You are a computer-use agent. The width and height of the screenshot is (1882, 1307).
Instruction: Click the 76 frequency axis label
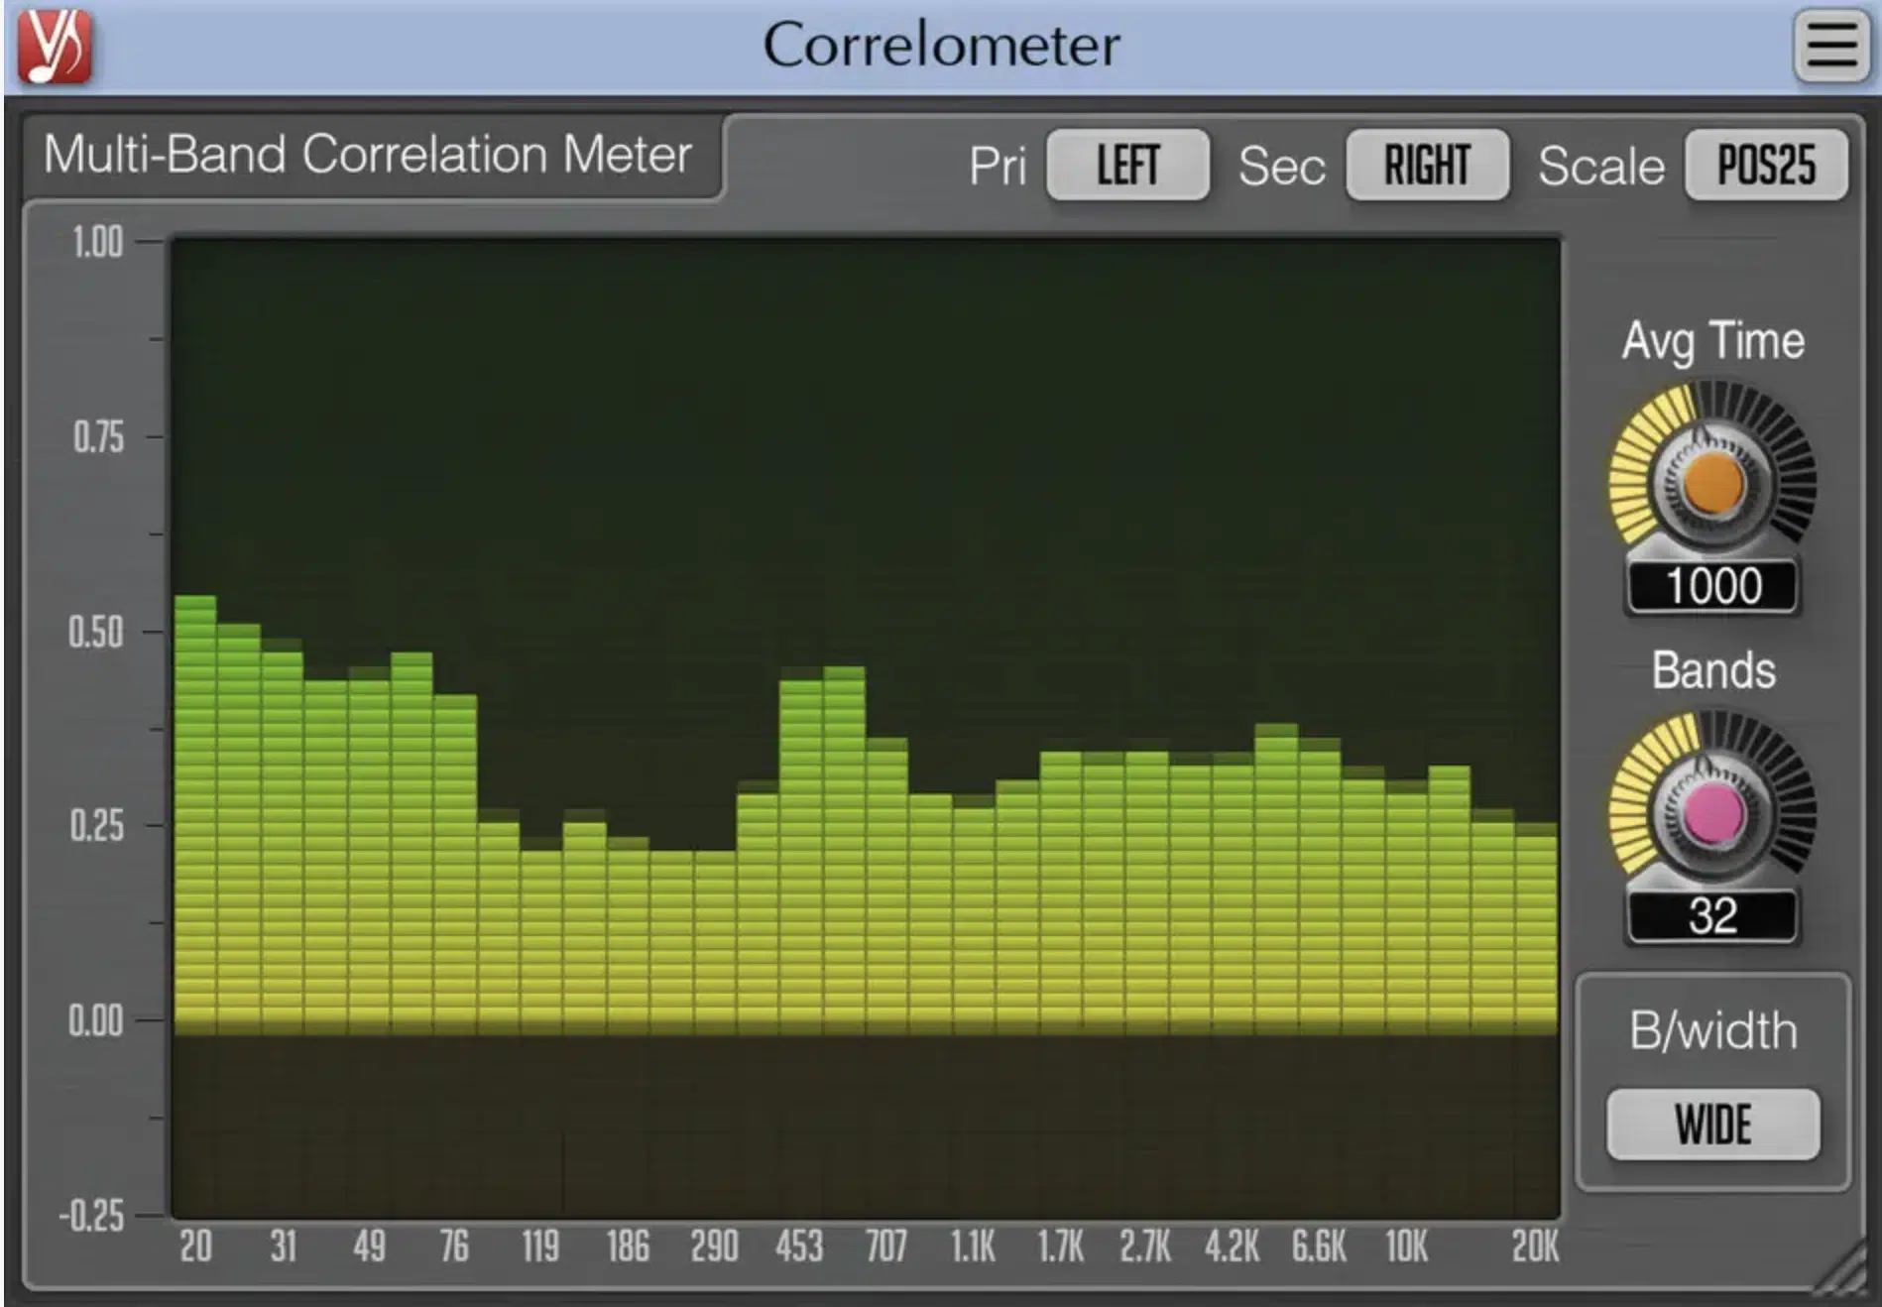(x=454, y=1247)
